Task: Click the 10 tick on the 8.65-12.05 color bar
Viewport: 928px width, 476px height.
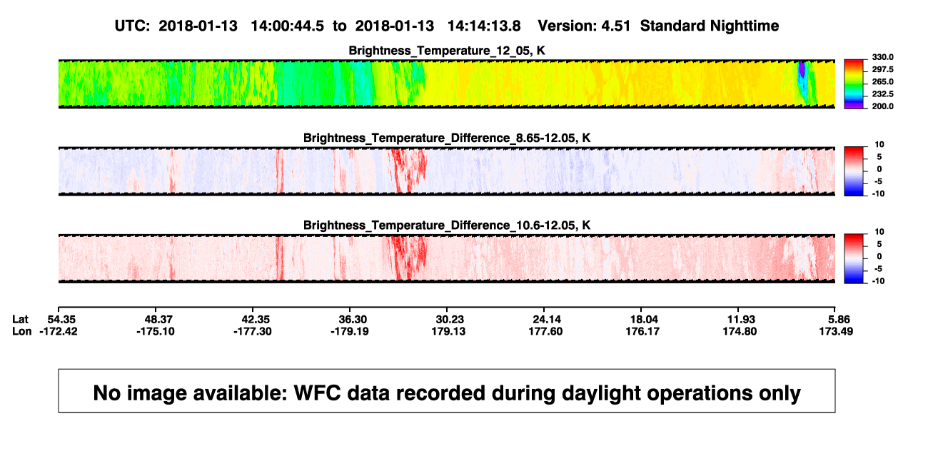Action: click(x=880, y=144)
